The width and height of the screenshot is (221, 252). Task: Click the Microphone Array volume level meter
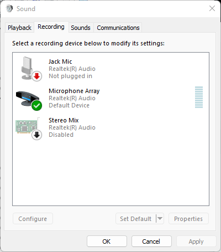(x=199, y=97)
